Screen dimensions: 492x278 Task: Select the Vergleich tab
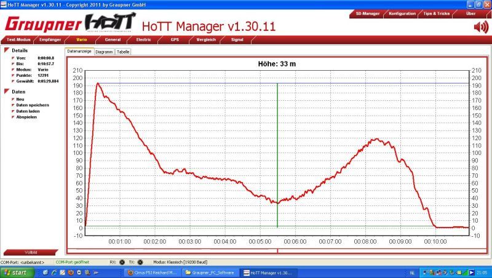point(206,40)
